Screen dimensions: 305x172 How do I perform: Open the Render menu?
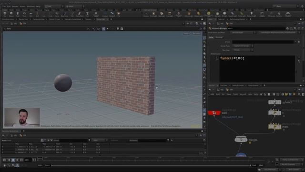click(x=15, y=6)
